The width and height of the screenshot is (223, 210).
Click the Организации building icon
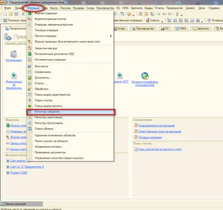[x=13, y=54]
